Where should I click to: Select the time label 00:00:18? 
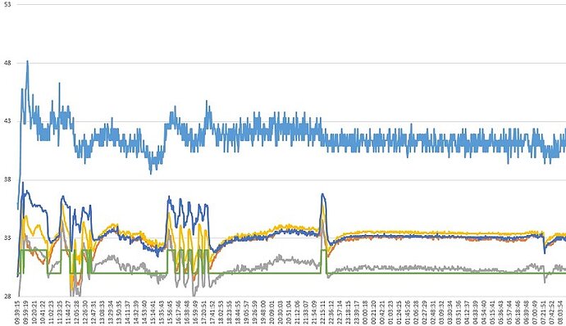(365, 313)
